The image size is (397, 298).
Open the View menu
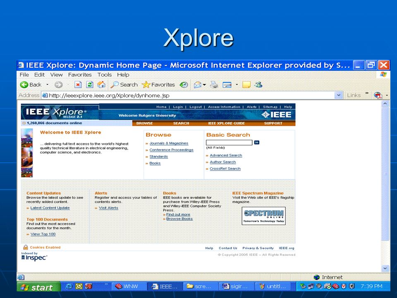point(57,75)
